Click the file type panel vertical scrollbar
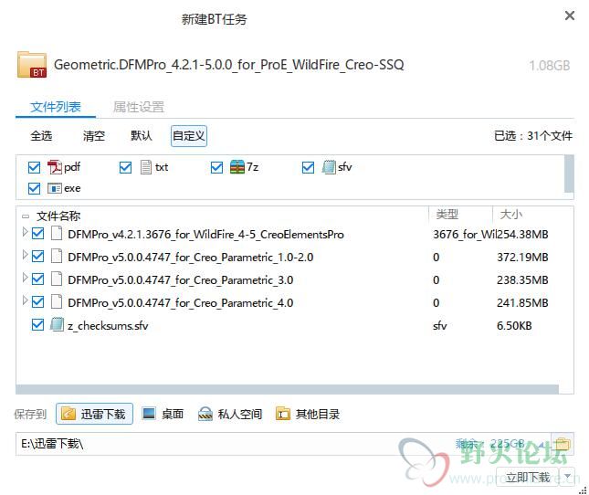Image resolution: width=589 pixels, height=495 pixels. coord(569,174)
